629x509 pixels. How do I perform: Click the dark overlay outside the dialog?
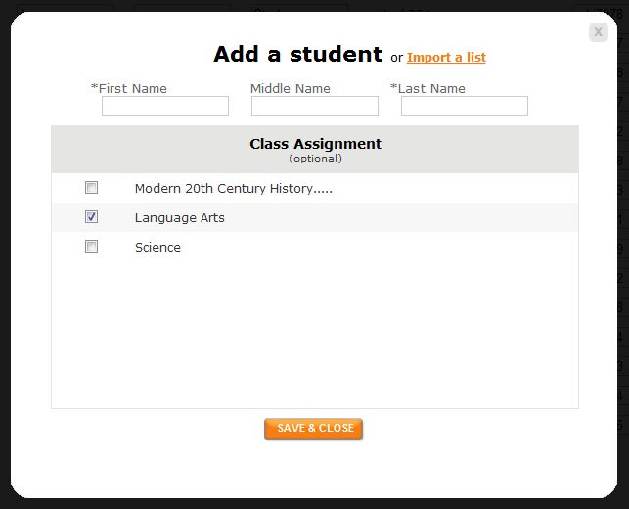(5, 294)
